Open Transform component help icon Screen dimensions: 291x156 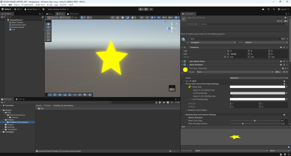281,47
